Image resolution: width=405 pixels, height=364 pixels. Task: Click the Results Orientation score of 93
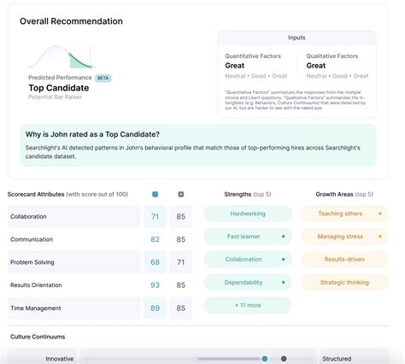[155, 285]
